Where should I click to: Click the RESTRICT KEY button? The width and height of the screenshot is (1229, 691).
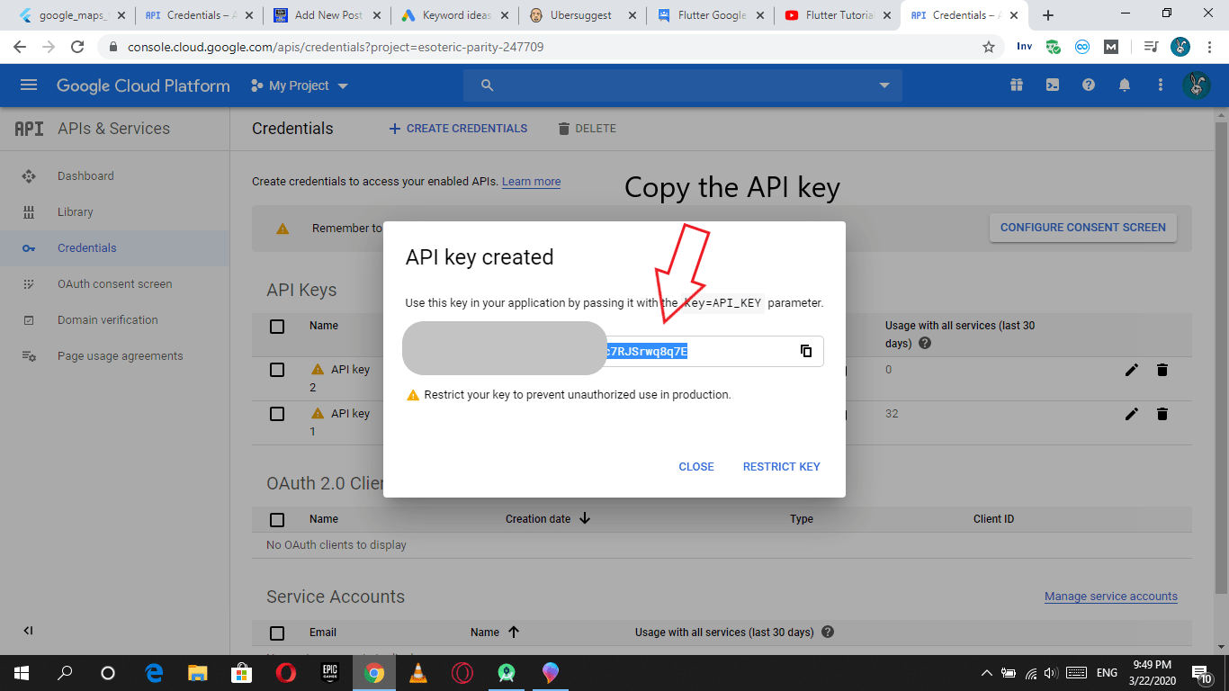coord(781,466)
